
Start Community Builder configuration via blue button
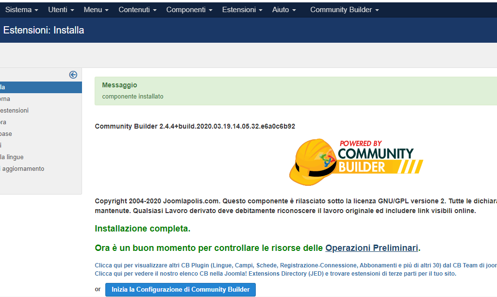click(181, 290)
